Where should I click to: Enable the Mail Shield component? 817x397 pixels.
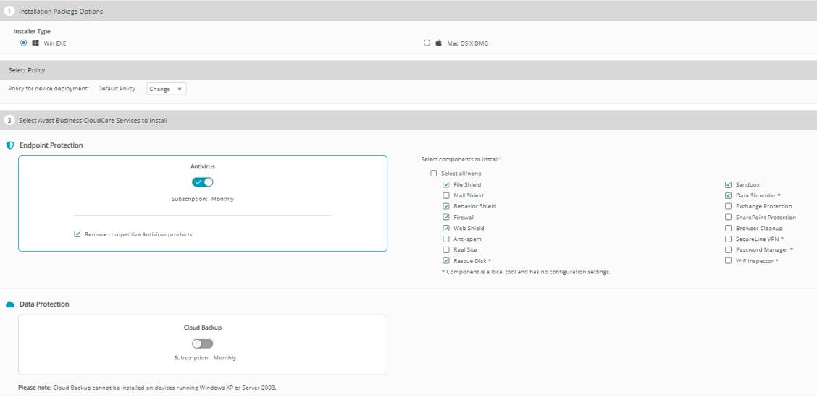446,195
